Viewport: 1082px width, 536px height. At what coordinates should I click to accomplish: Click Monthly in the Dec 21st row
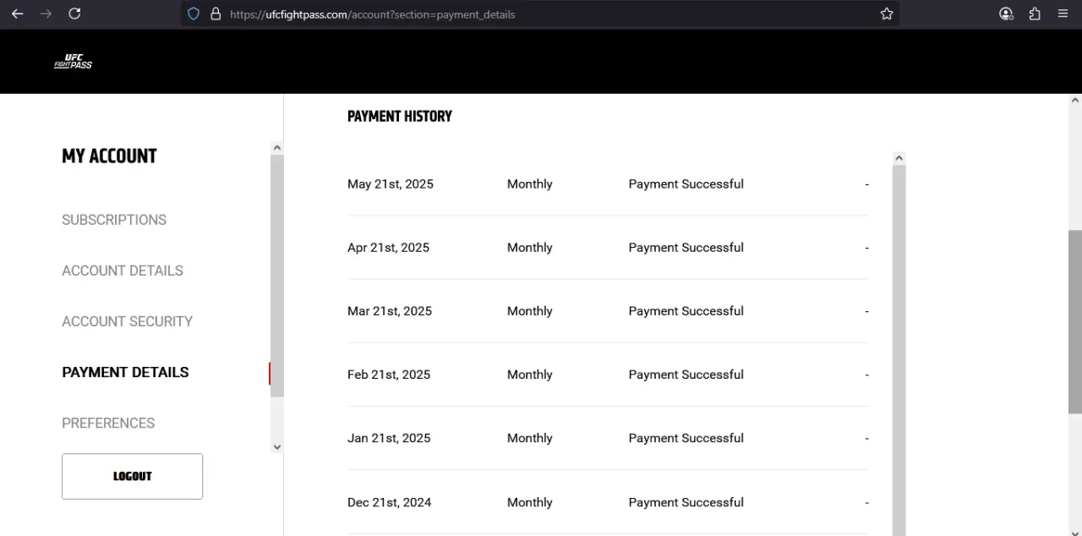coord(530,502)
